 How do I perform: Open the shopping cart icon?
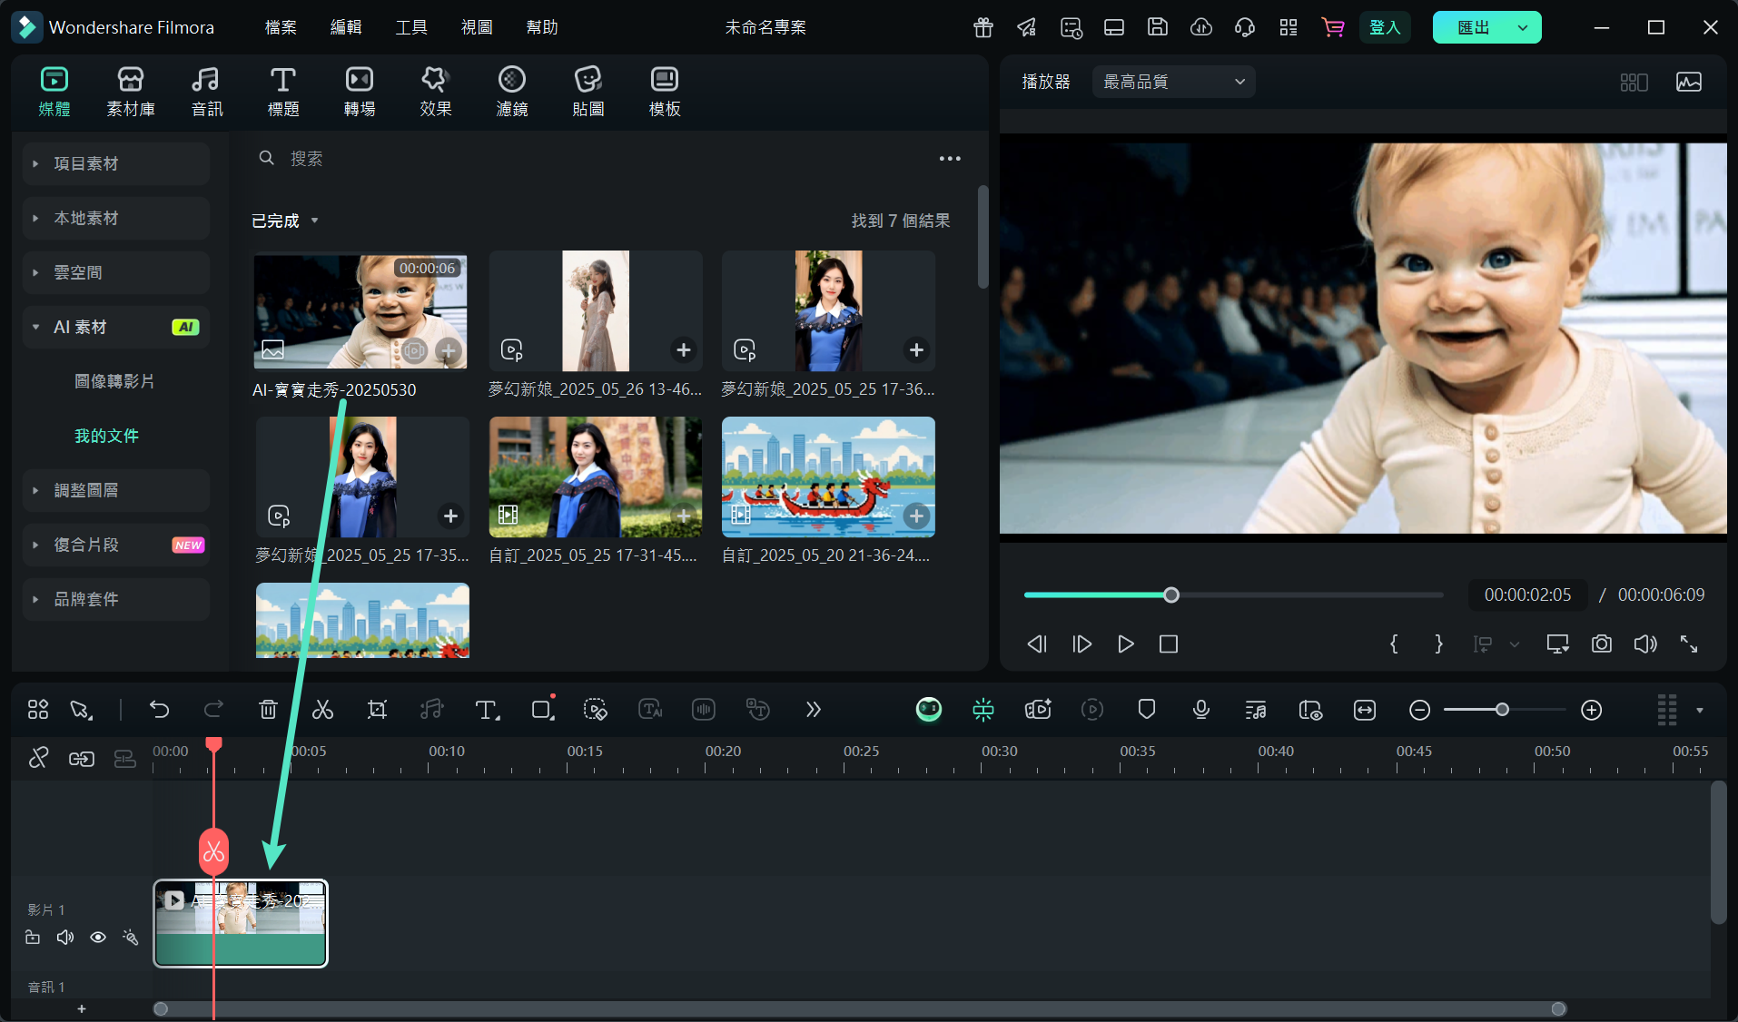(1333, 27)
